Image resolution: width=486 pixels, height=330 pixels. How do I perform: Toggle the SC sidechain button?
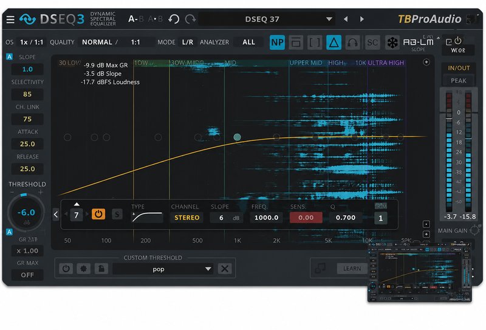pos(372,43)
